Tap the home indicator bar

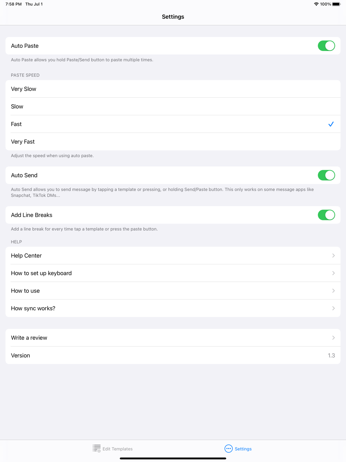(x=173, y=458)
